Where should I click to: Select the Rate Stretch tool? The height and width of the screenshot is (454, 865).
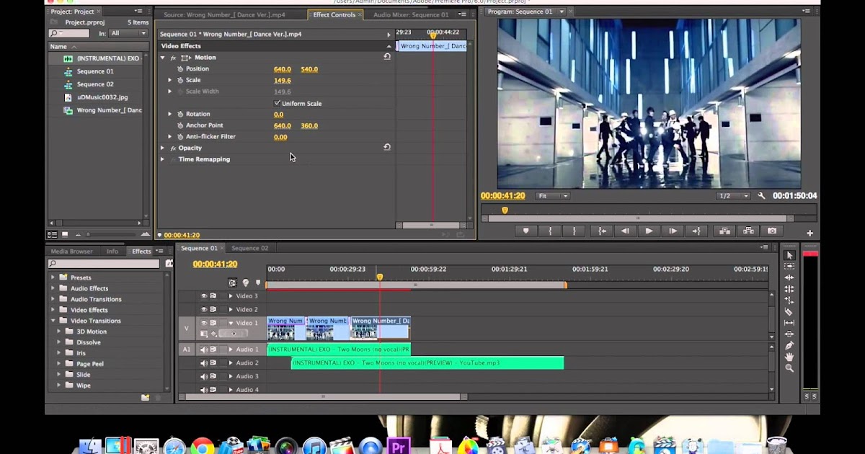click(789, 300)
